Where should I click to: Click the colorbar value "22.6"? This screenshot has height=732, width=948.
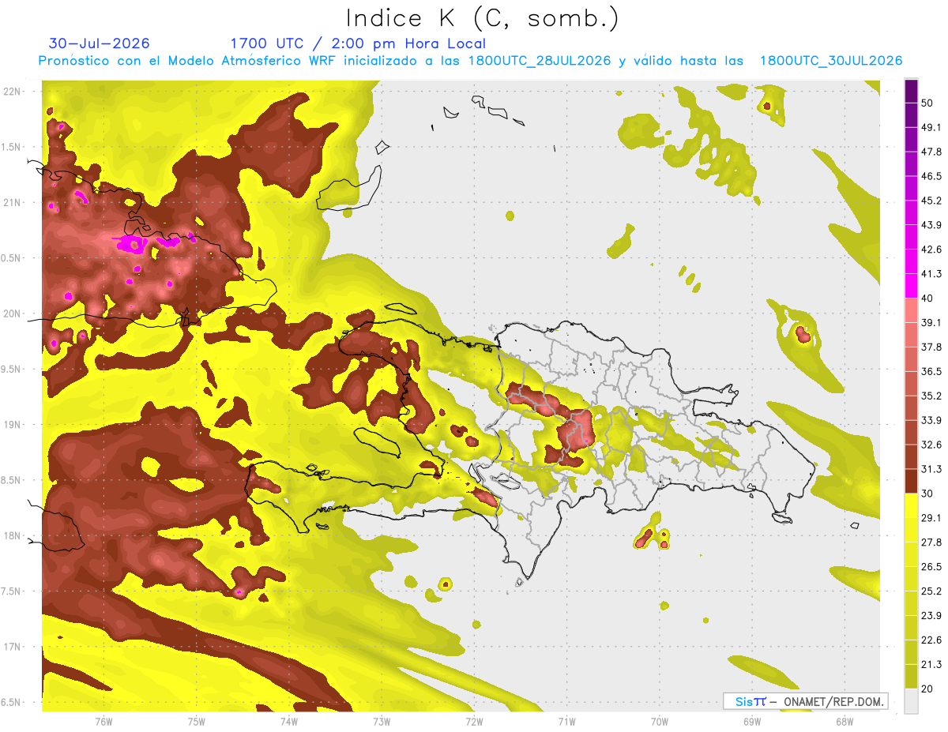[x=931, y=640]
